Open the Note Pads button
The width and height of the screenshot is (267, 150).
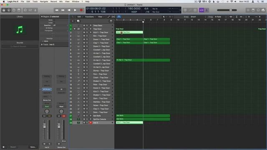253,10
